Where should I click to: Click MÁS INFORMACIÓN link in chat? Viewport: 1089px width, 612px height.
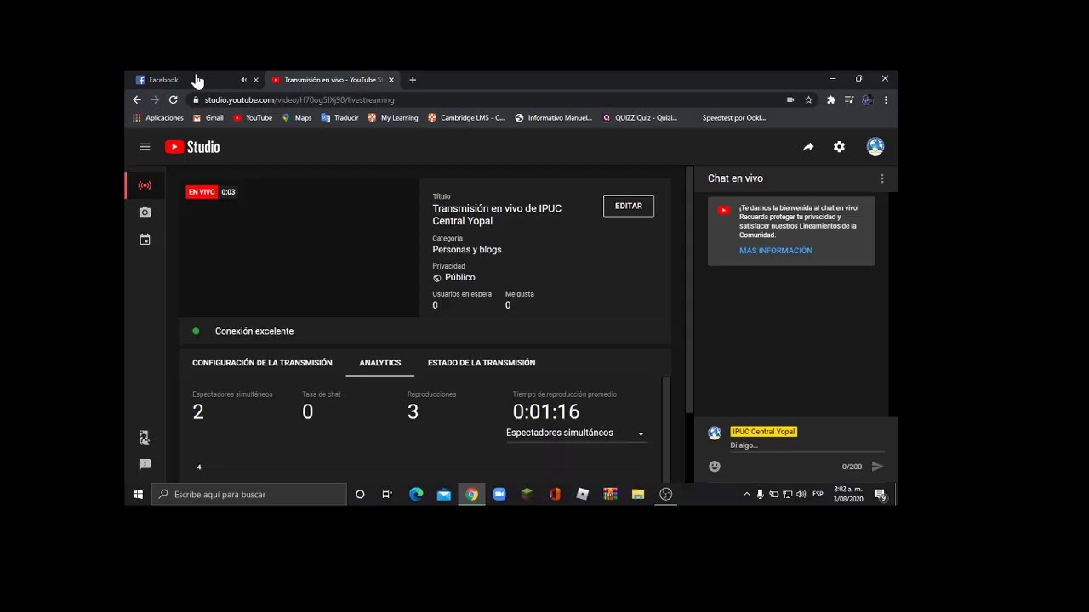[776, 251]
